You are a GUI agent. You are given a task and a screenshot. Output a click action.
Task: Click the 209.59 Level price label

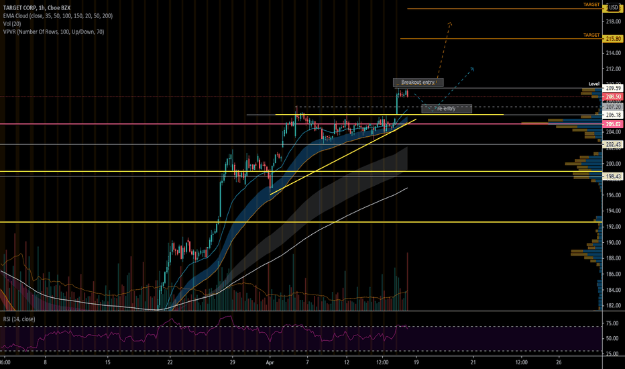pos(613,88)
